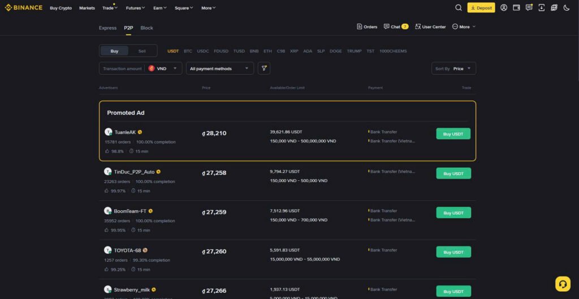Select the BTC crypto tab
This screenshot has height=299, width=579.
coord(188,51)
